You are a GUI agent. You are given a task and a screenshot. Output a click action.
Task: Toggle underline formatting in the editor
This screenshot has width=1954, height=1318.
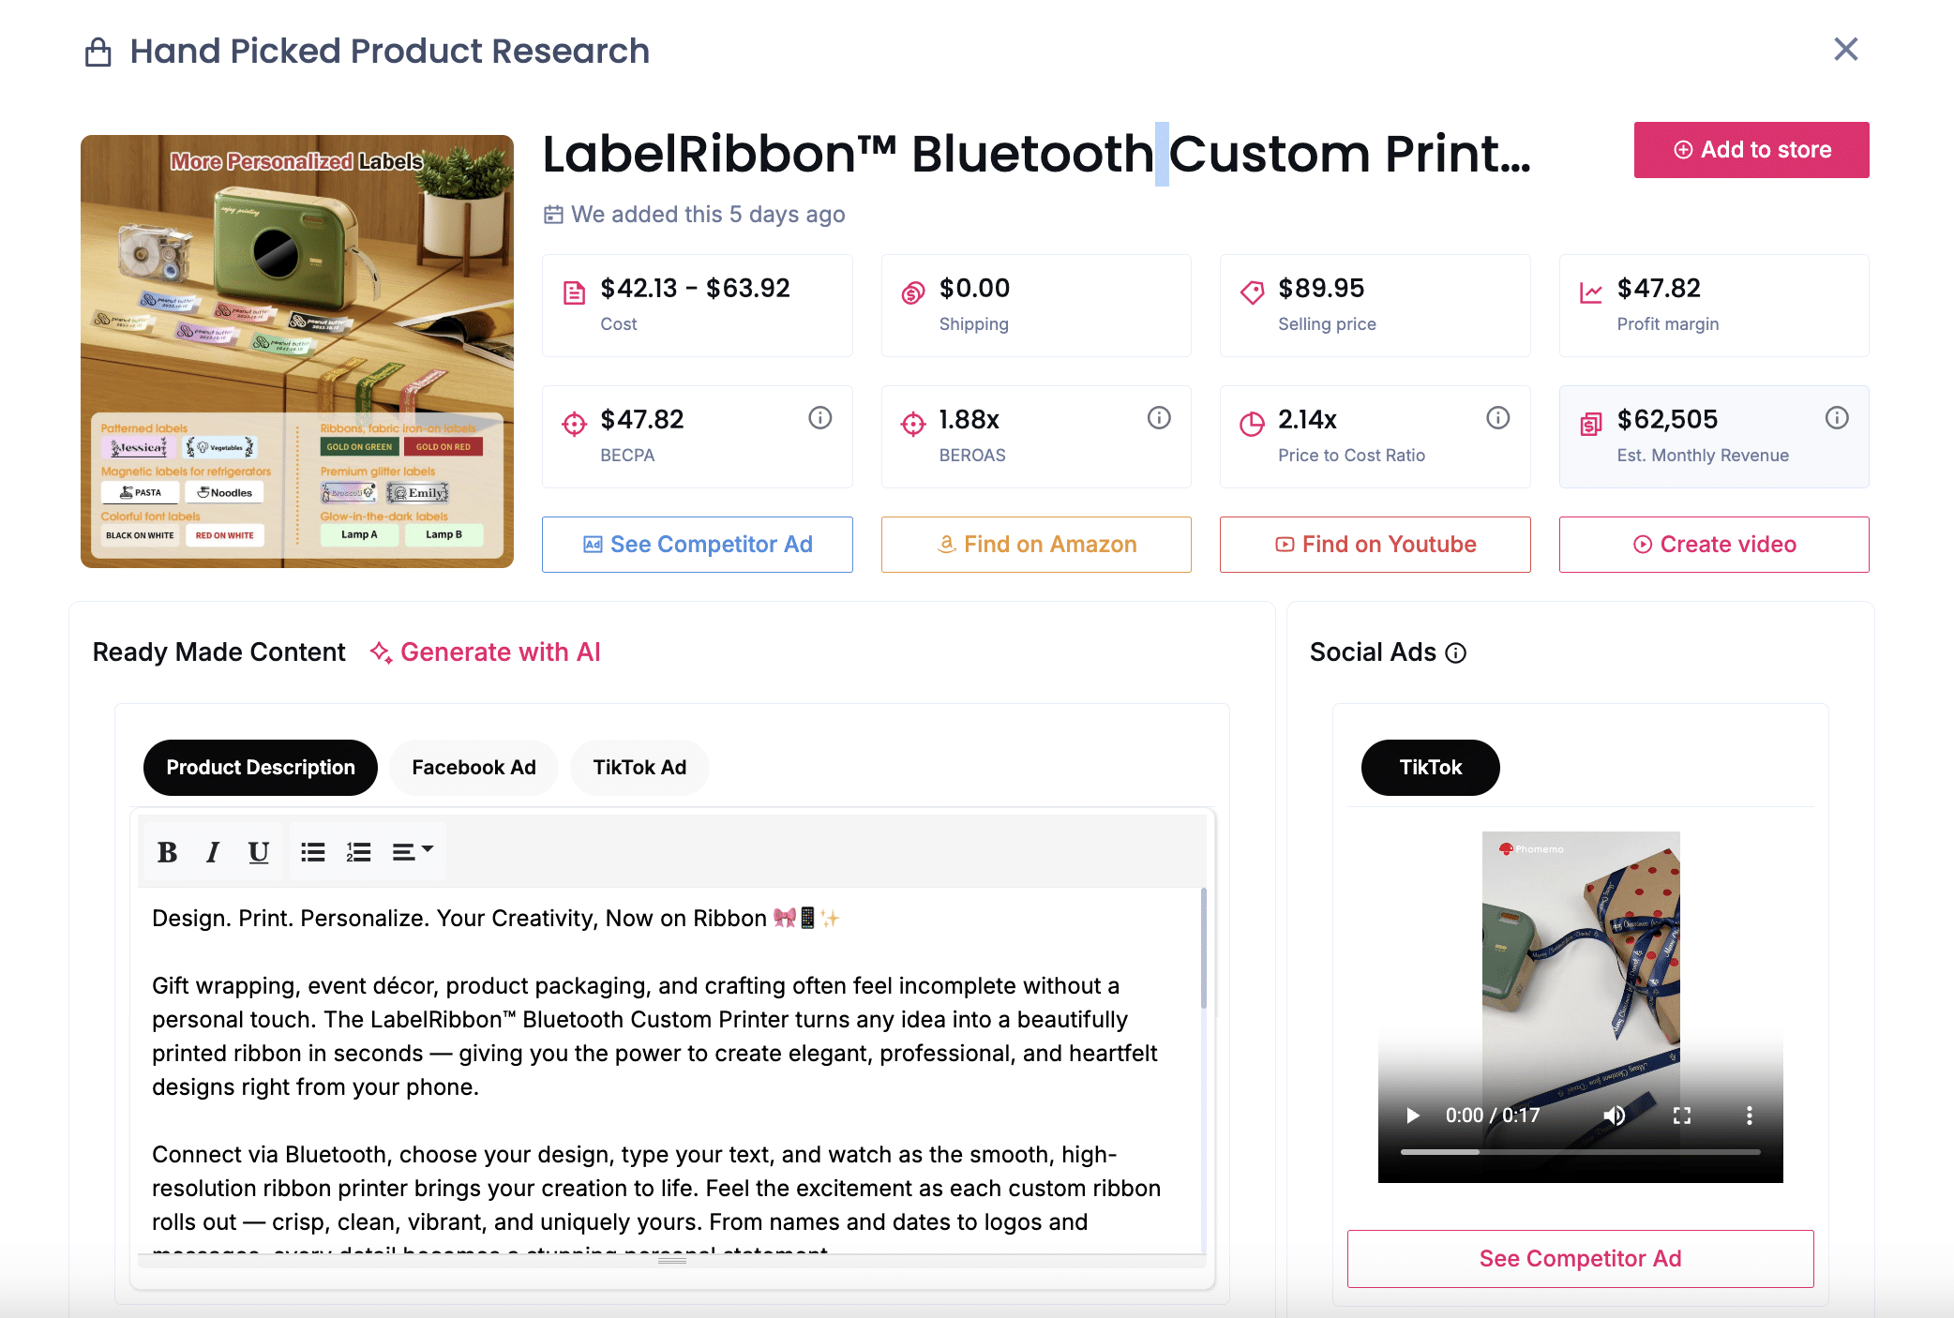(258, 852)
